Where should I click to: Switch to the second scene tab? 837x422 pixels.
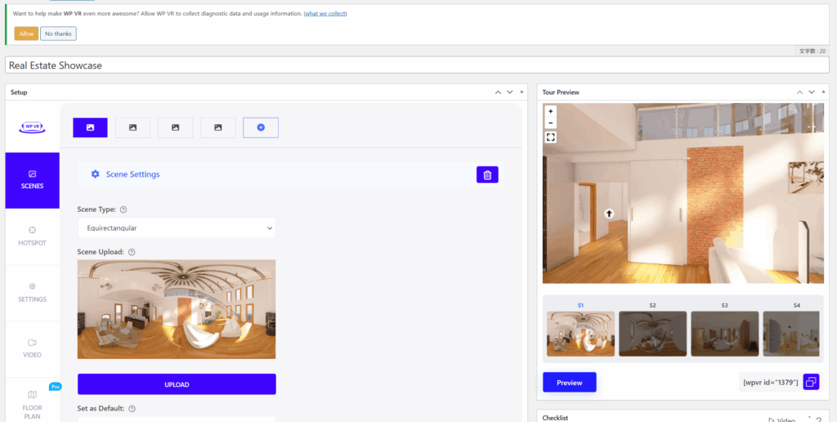point(133,128)
